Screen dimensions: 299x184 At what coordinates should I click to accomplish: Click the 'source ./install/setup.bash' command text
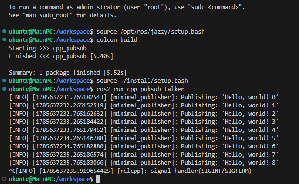point(142,81)
